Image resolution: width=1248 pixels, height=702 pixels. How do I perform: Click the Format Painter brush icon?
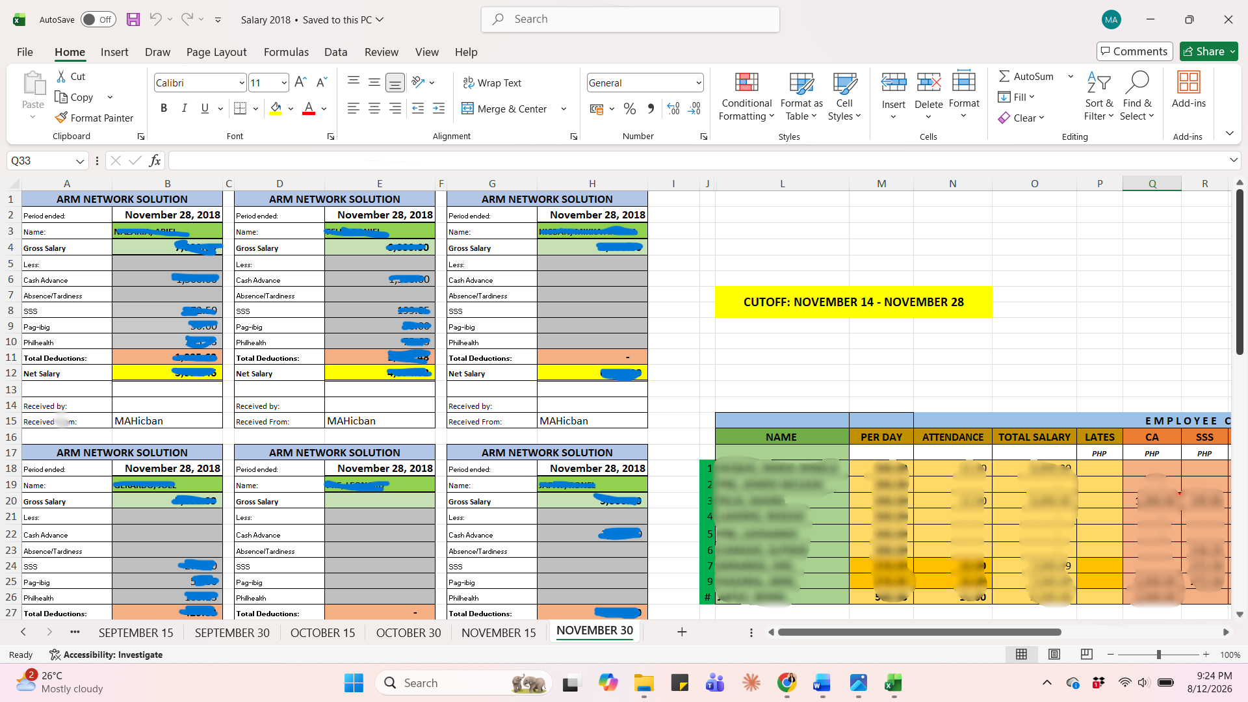pyautogui.click(x=61, y=118)
